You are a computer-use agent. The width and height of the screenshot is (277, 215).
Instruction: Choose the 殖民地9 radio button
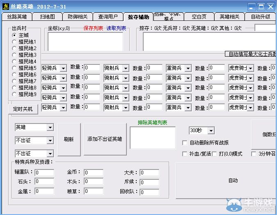point(14,94)
